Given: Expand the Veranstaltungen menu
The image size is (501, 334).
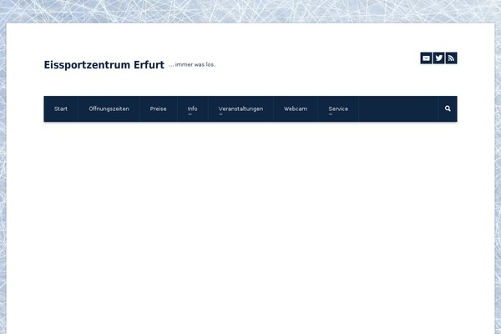Looking at the screenshot, I should click(241, 109).
